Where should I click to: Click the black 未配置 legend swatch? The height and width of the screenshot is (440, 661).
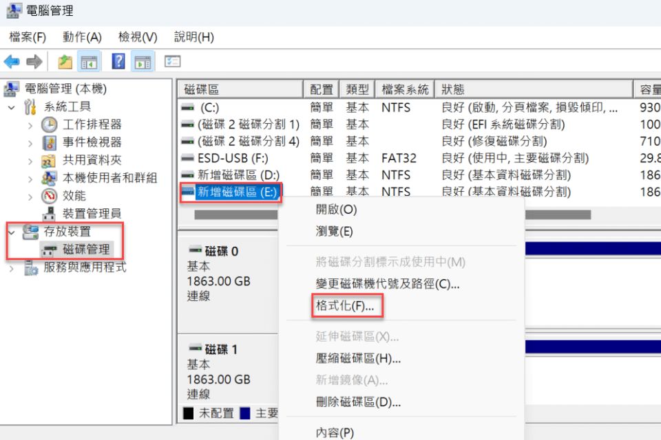[189, 413]
